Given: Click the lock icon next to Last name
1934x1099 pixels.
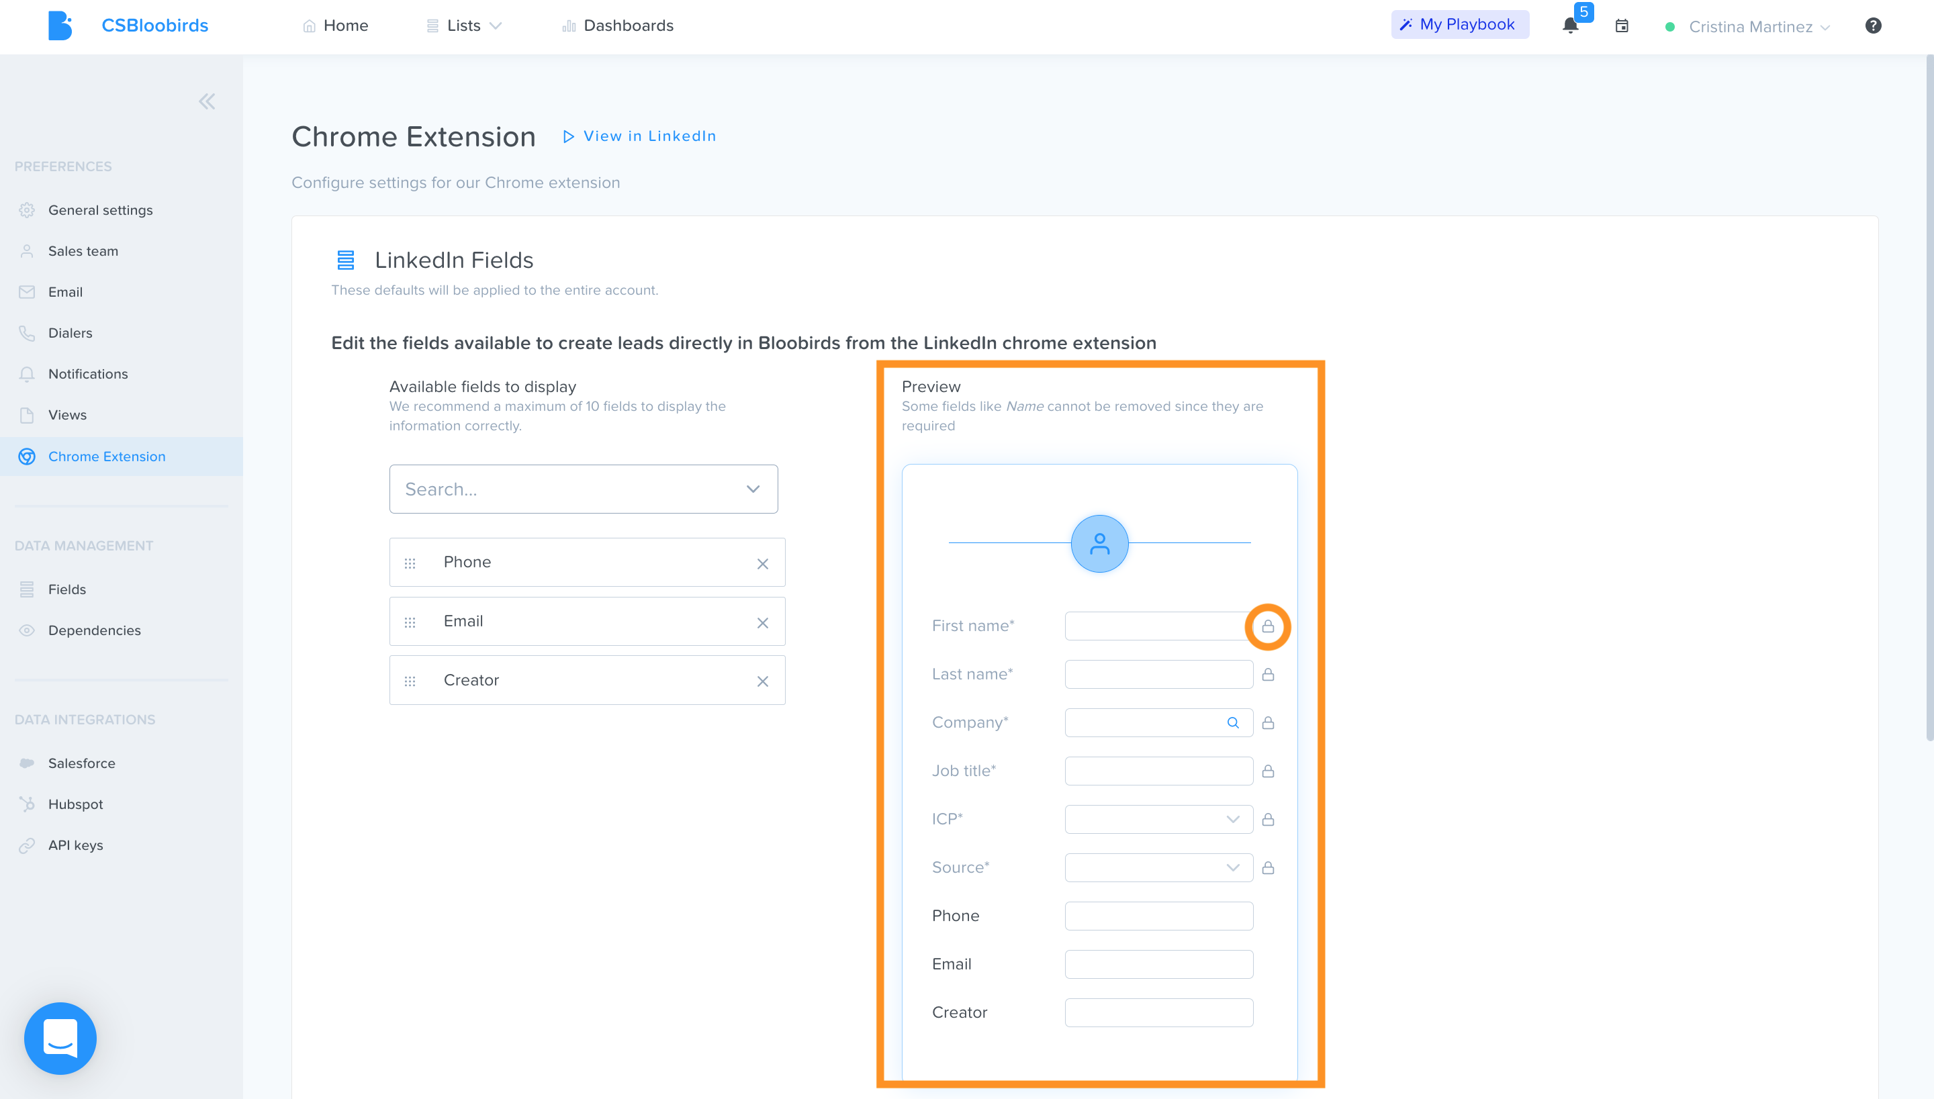Looking at the screenshot, I should pyautogui.click(x=1267, y=674).
